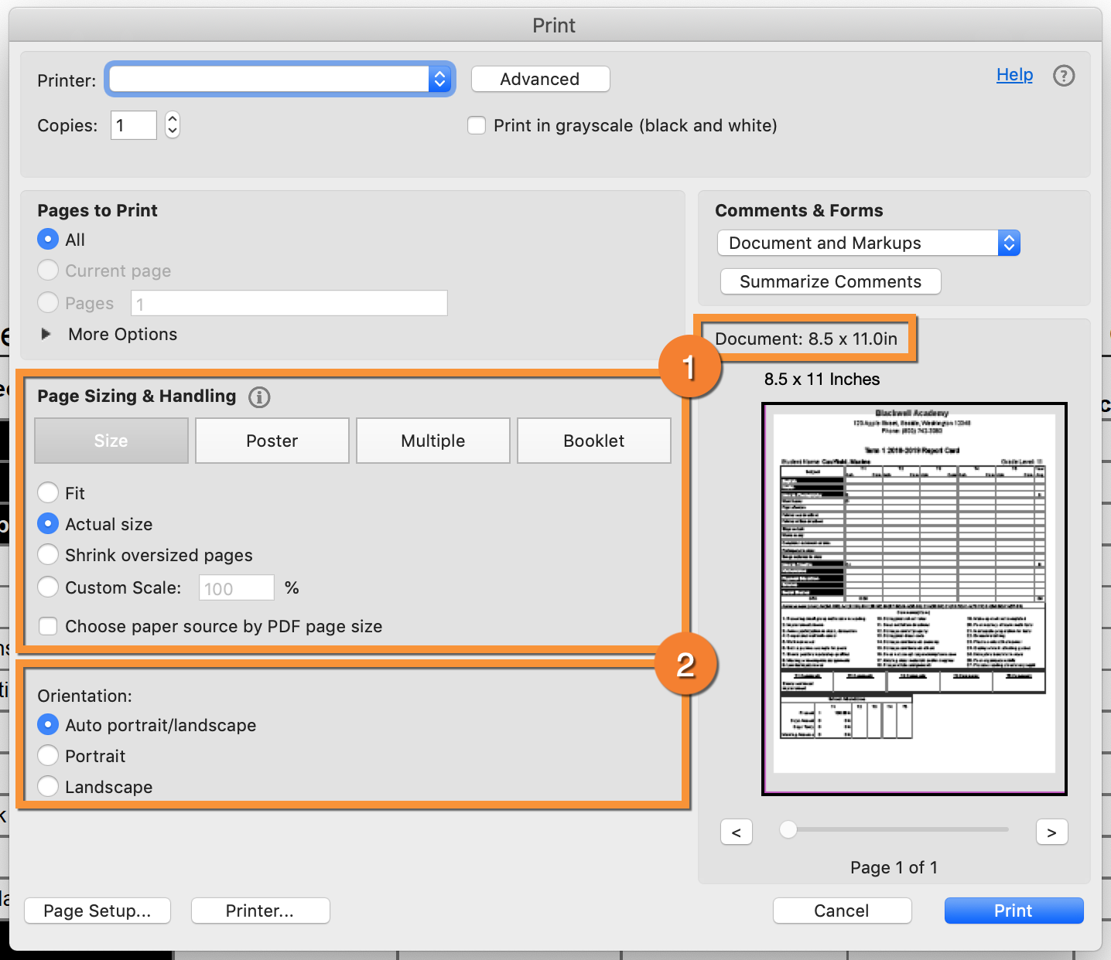Click the blue Print button
This screenshot has width=1111, height=960.
1014,911
